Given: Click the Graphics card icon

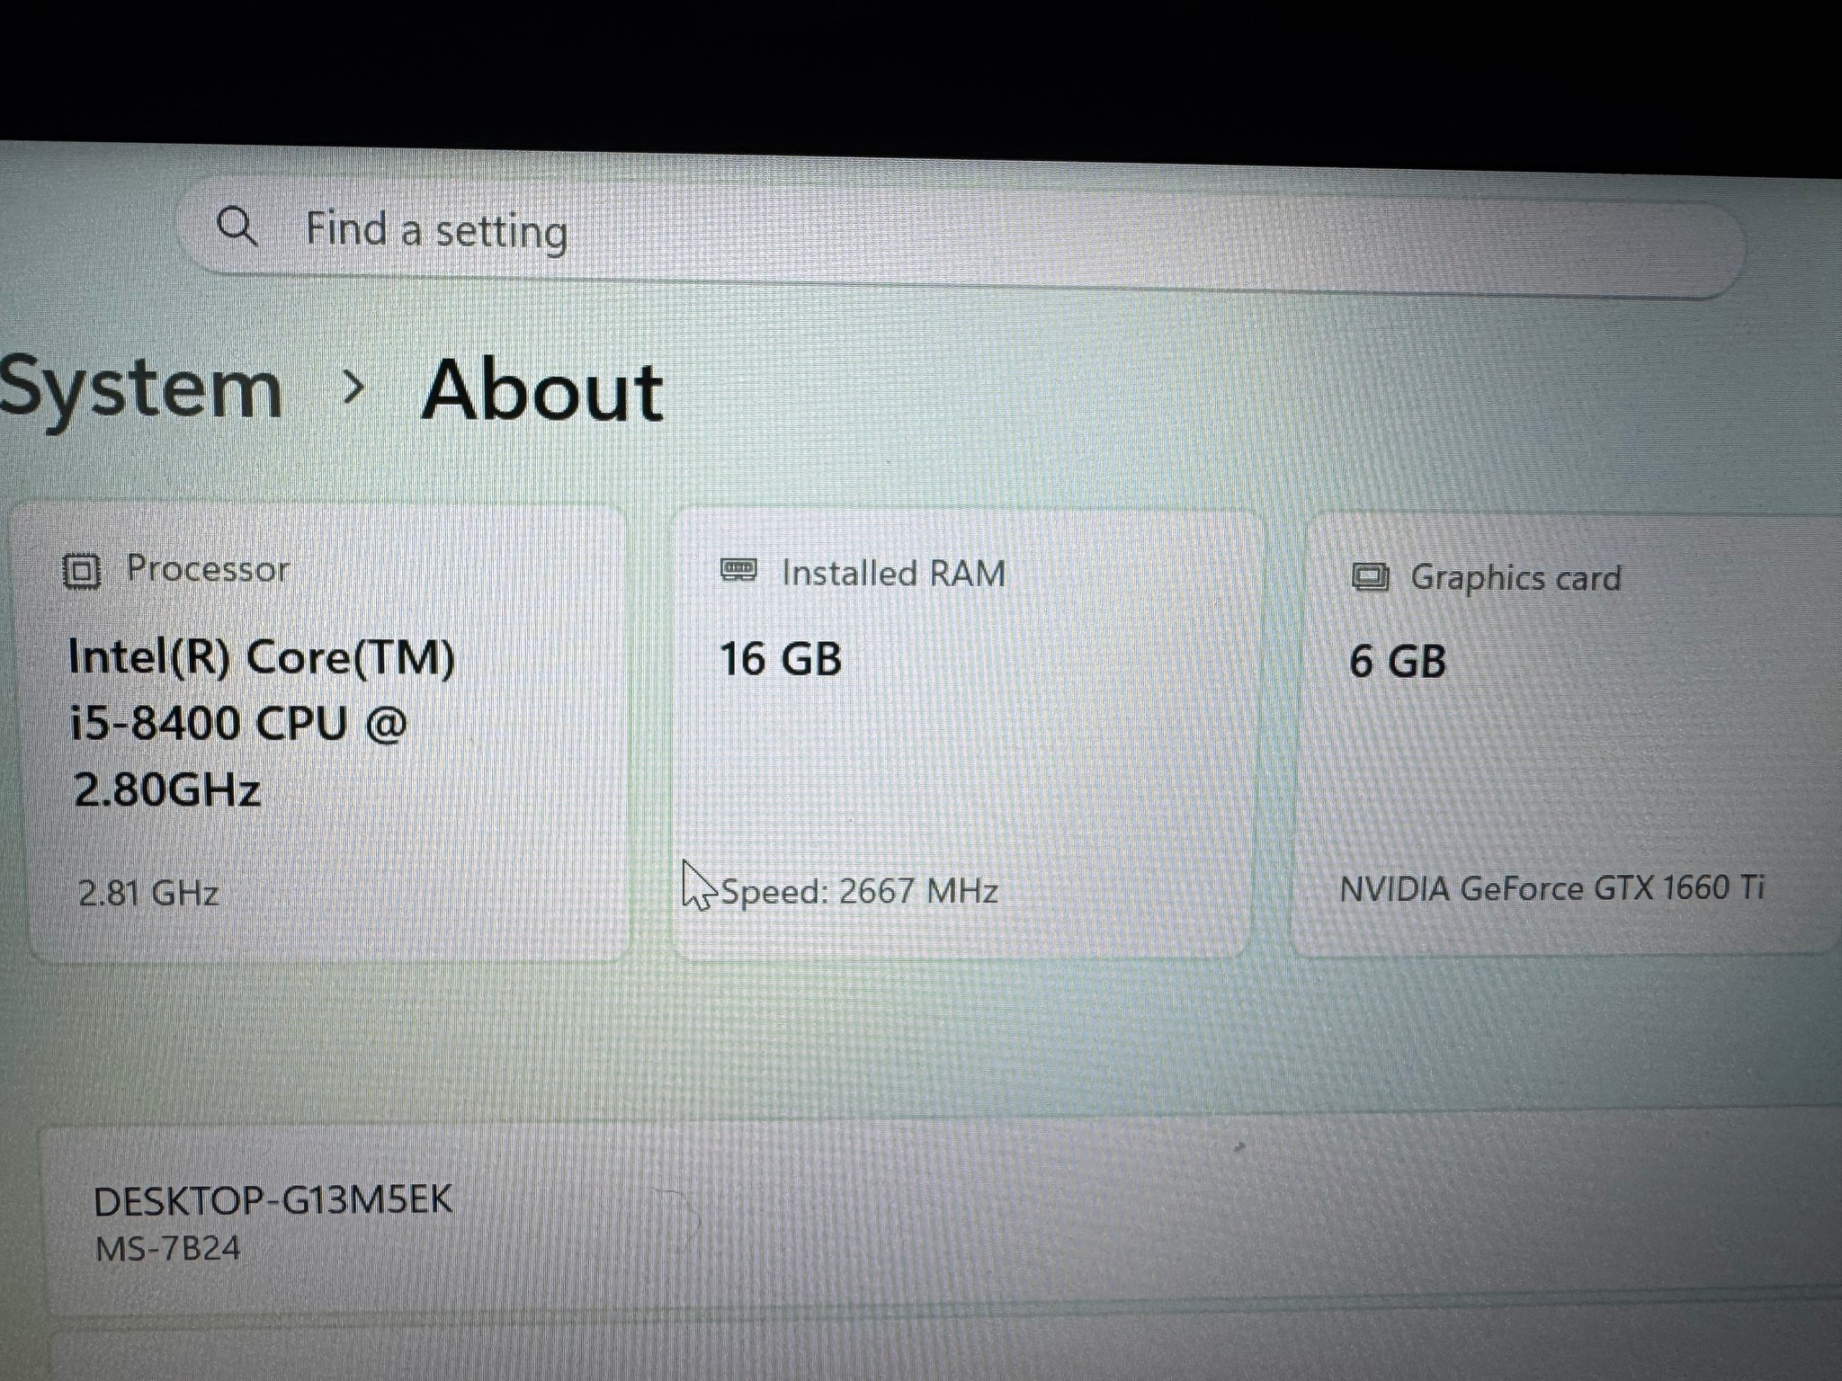Looking at the screenshot, I should 1371,576.
